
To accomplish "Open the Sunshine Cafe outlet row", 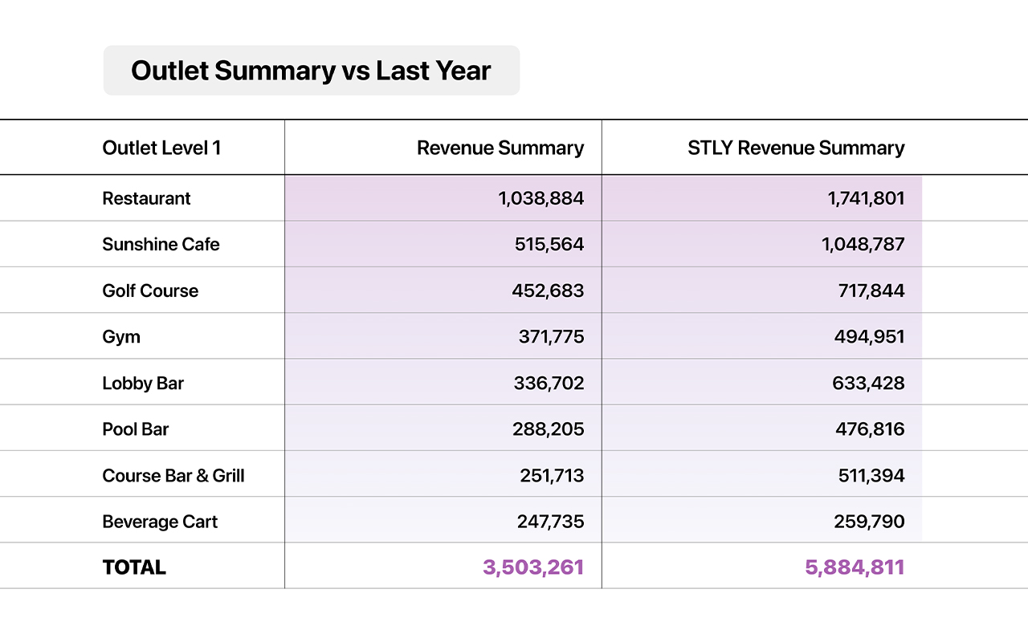I will tap(161, 244).
